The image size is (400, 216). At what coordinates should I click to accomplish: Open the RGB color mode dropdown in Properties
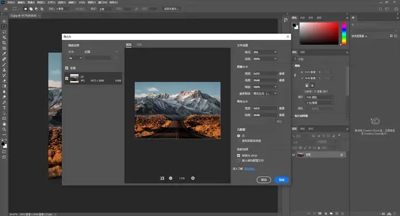click(319, 97)
